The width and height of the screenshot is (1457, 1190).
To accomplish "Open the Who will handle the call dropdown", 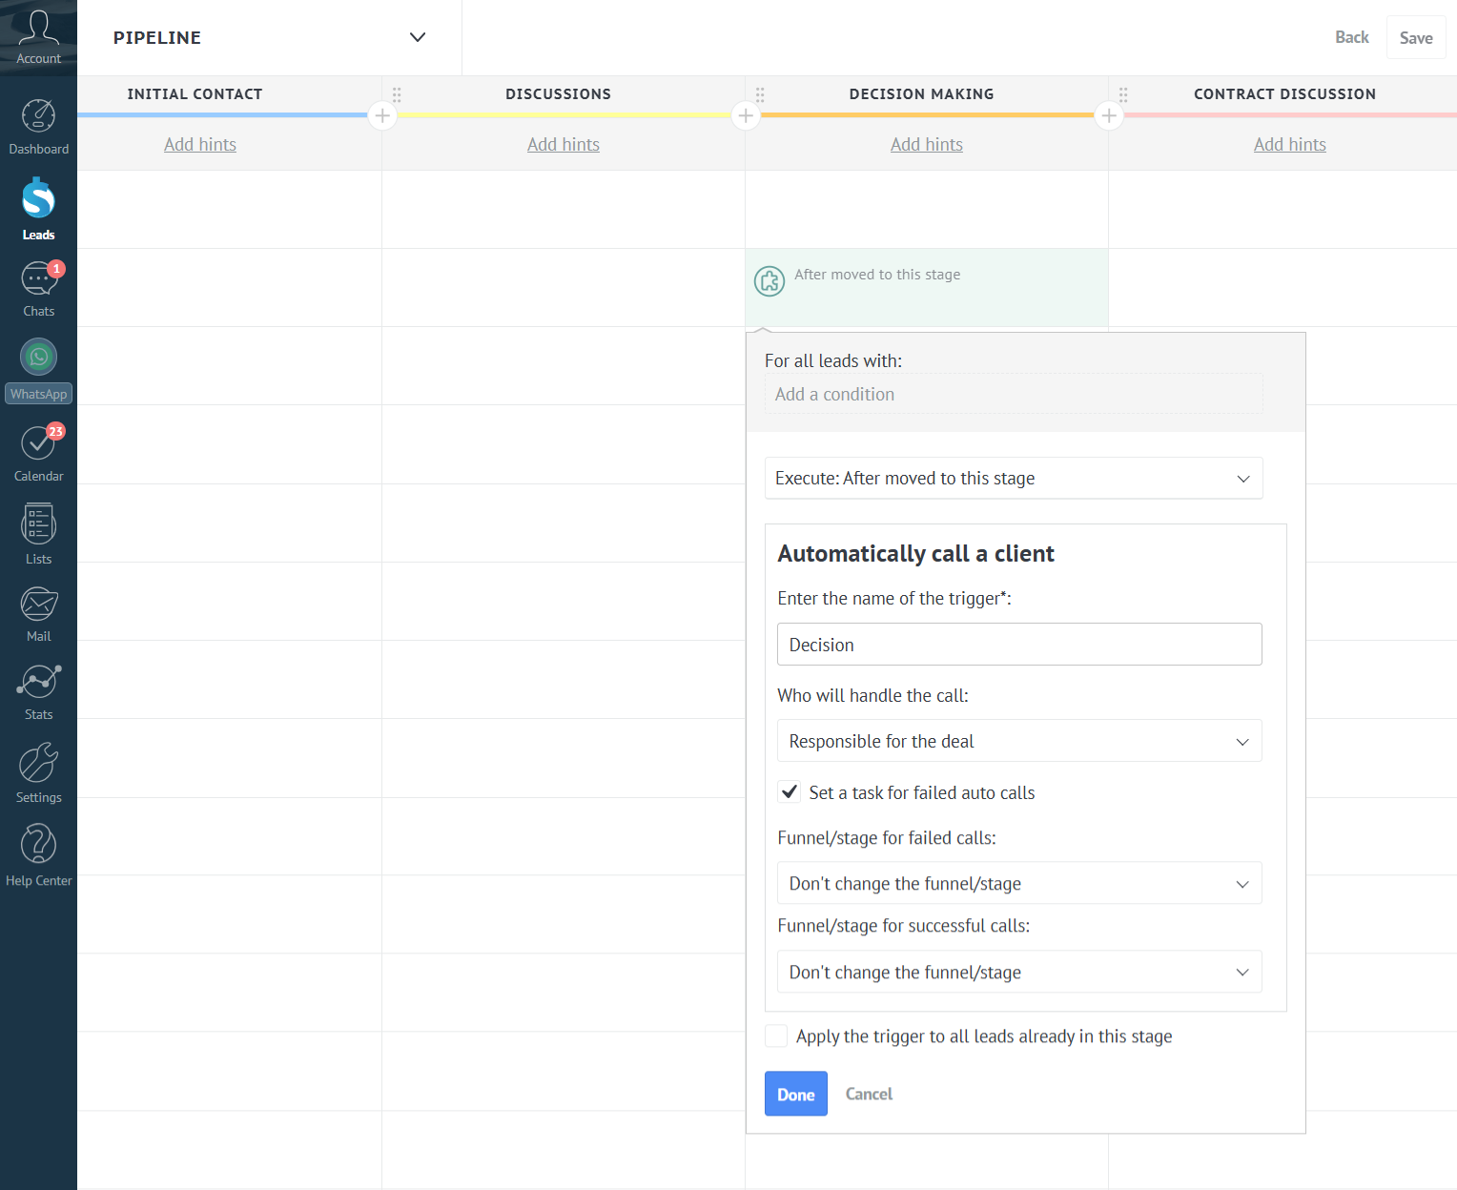I will [1018, 741].
